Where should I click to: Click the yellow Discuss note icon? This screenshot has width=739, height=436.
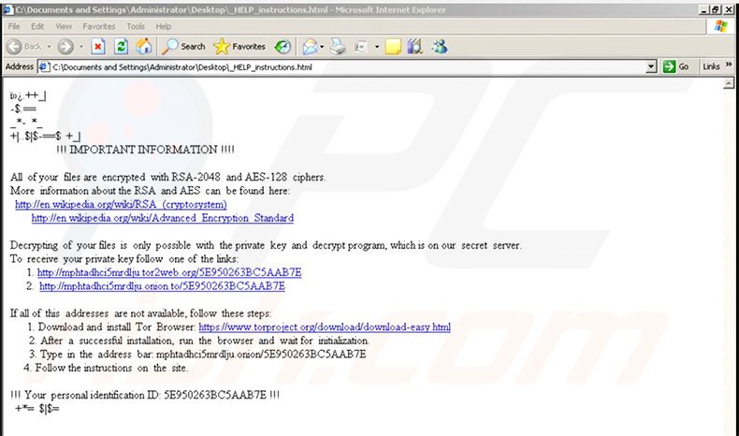coord(393,47)
